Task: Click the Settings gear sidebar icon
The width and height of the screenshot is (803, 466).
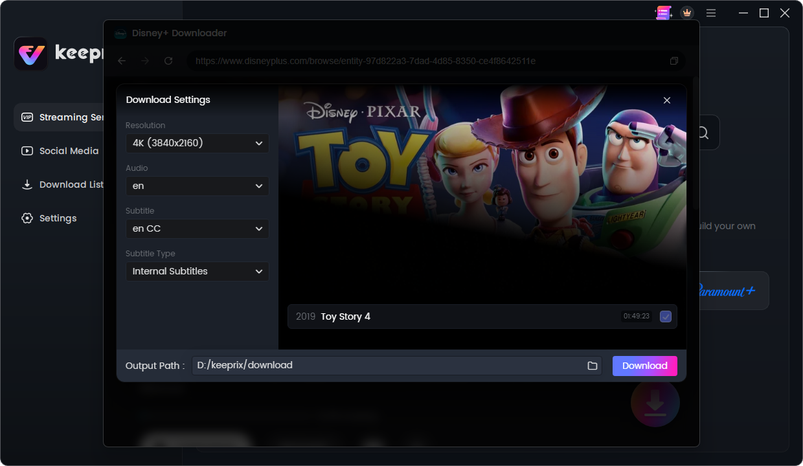Action: pyautogui.click(x=27, y=218)
